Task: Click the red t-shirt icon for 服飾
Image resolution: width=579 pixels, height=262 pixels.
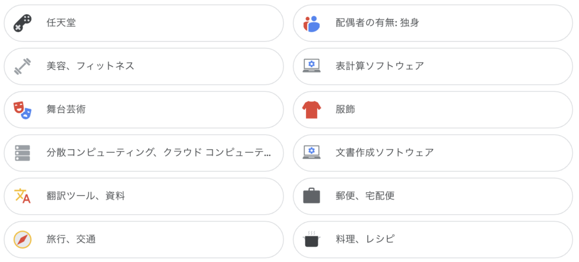Action: (x=312, y=110)
